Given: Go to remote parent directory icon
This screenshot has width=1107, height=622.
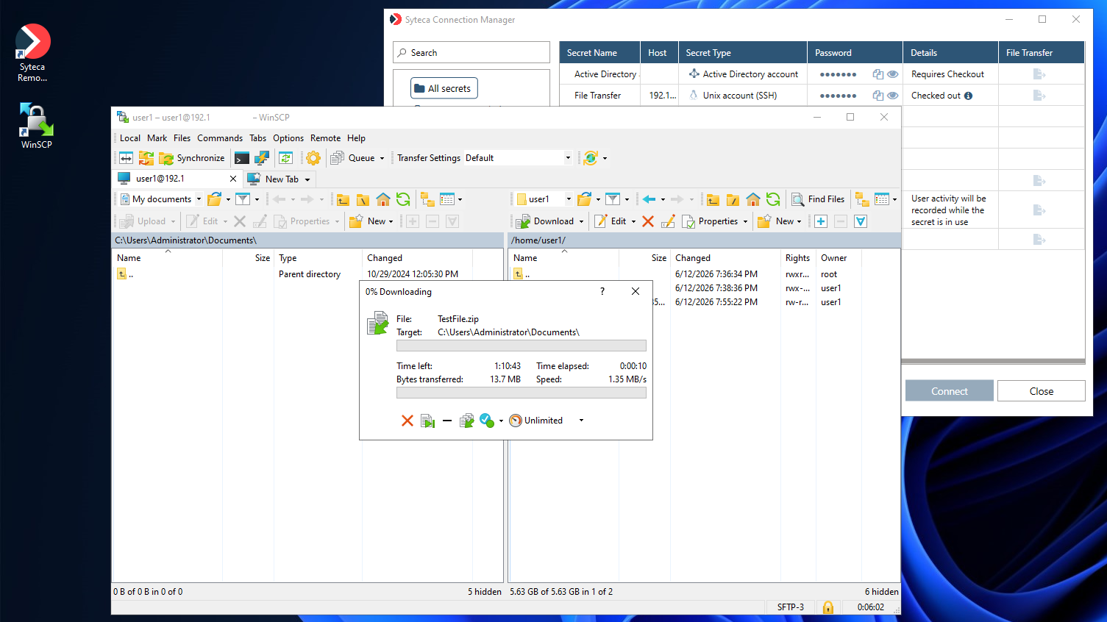Looking at the screenshot, I should (x=713, y=199).
